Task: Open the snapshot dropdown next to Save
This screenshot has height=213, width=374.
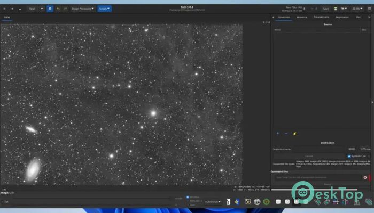Action: [344, 9]
